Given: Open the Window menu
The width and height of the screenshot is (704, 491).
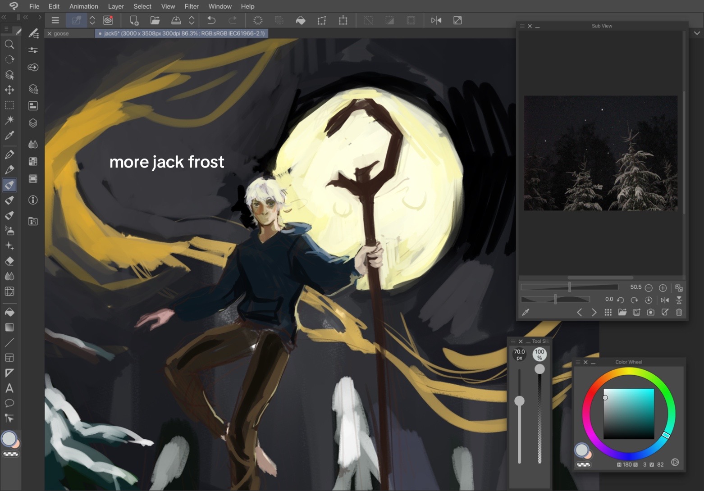Looking at the screenshot, I should [220, 6].
